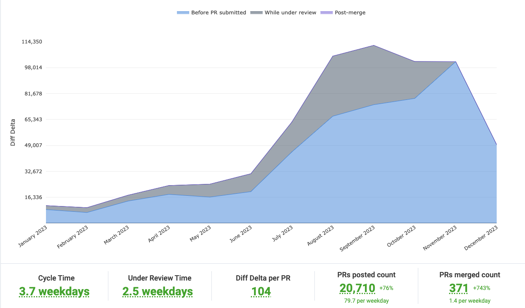Click the '2.5 weekdays' Under Review value
The image size is (525, 308).
(158, 291)
